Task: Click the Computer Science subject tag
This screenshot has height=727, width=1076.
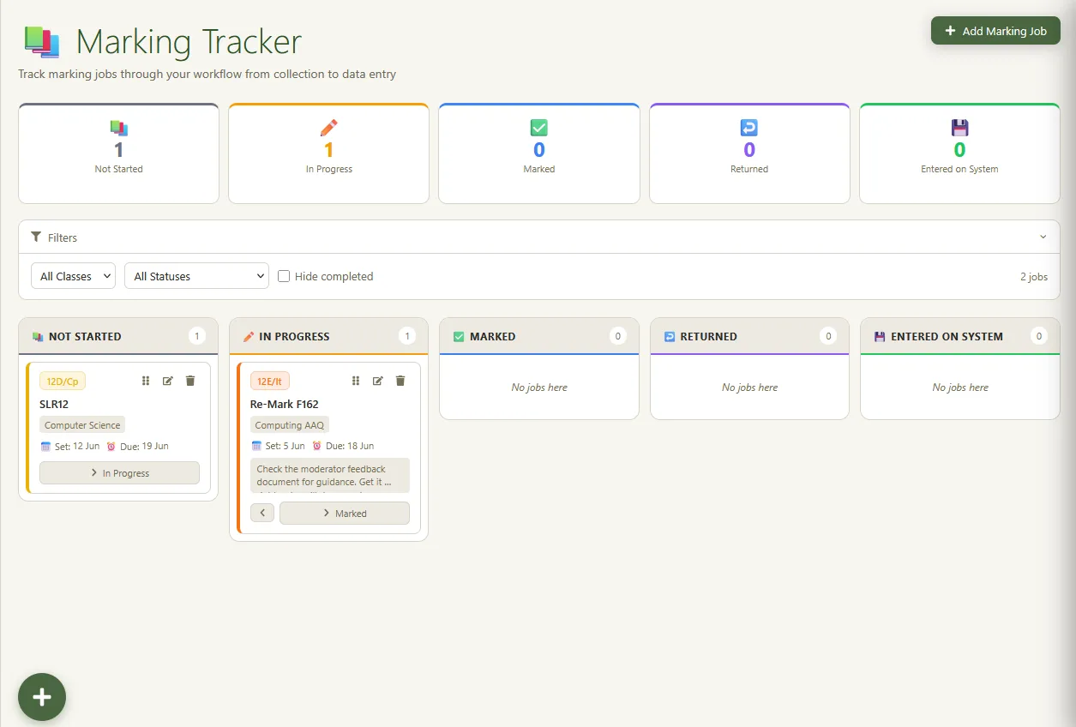Action: (82, 425)
